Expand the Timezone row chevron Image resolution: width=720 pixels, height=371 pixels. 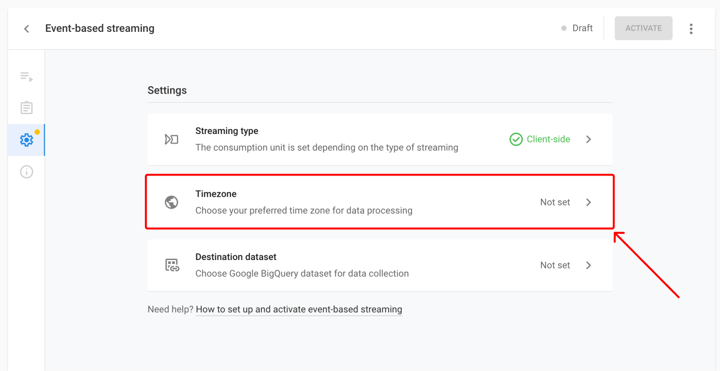588,202
